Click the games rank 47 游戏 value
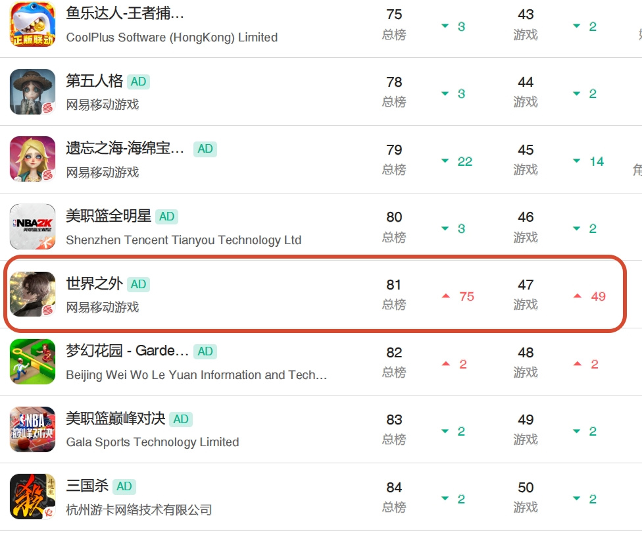The width and height of the screenshot is (642, 537). click(x=526, y=295)
